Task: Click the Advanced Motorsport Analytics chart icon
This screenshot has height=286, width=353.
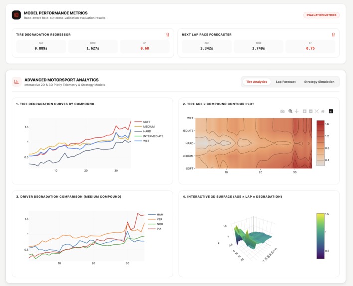Action: tap(16, 82)
